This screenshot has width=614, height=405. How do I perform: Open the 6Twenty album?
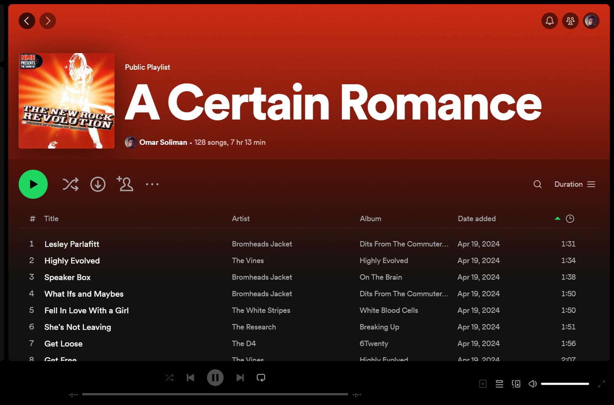(x=374, y=344)
